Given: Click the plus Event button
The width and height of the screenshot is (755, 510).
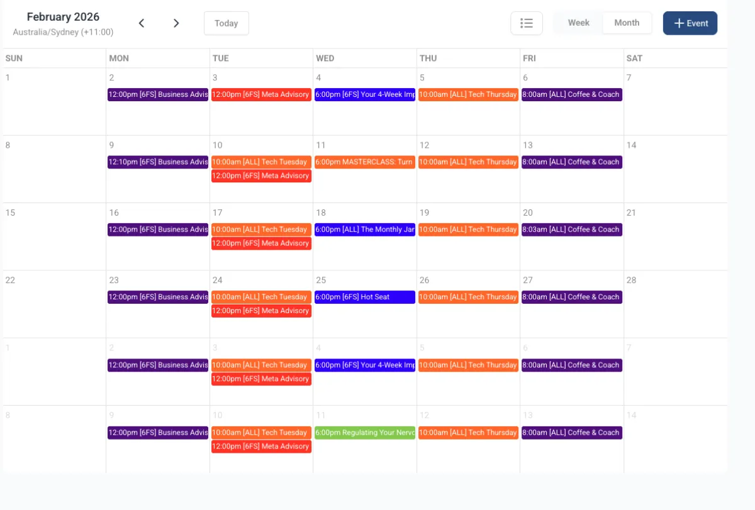Looking at the screenshot, I should pos(690,23).
